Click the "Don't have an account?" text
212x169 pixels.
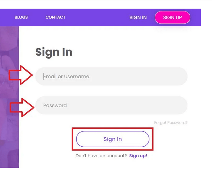[x=101, y=156]
